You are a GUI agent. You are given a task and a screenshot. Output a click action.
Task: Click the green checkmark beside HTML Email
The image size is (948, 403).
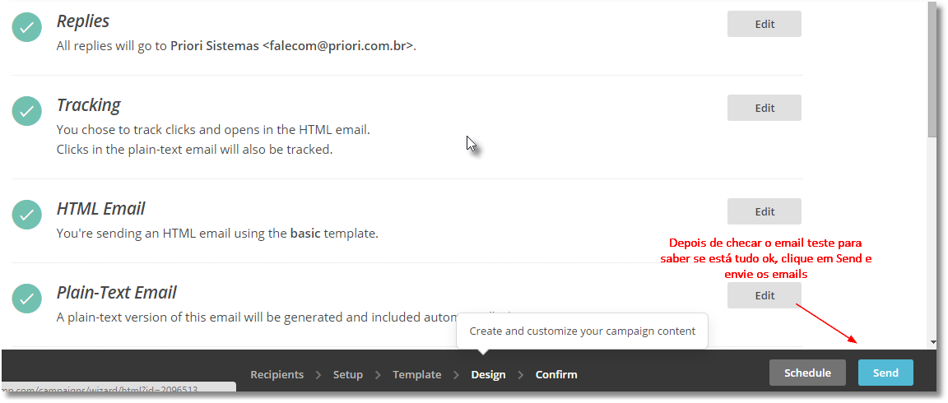pyautogui.click(x=26, y=215)
